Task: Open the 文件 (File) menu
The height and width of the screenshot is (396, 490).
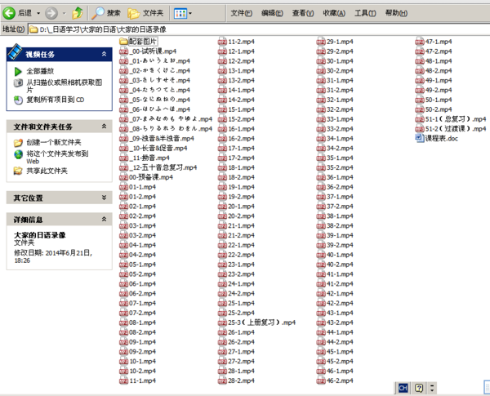Action: coord(241,13)
